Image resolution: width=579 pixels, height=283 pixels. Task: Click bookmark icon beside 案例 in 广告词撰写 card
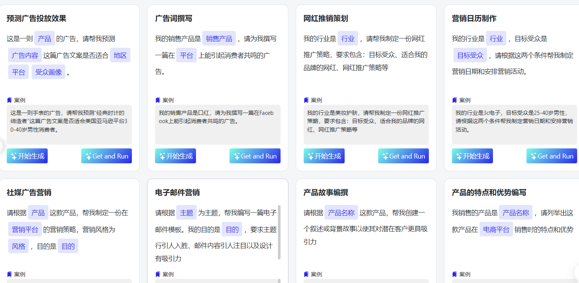coord(158,100)
